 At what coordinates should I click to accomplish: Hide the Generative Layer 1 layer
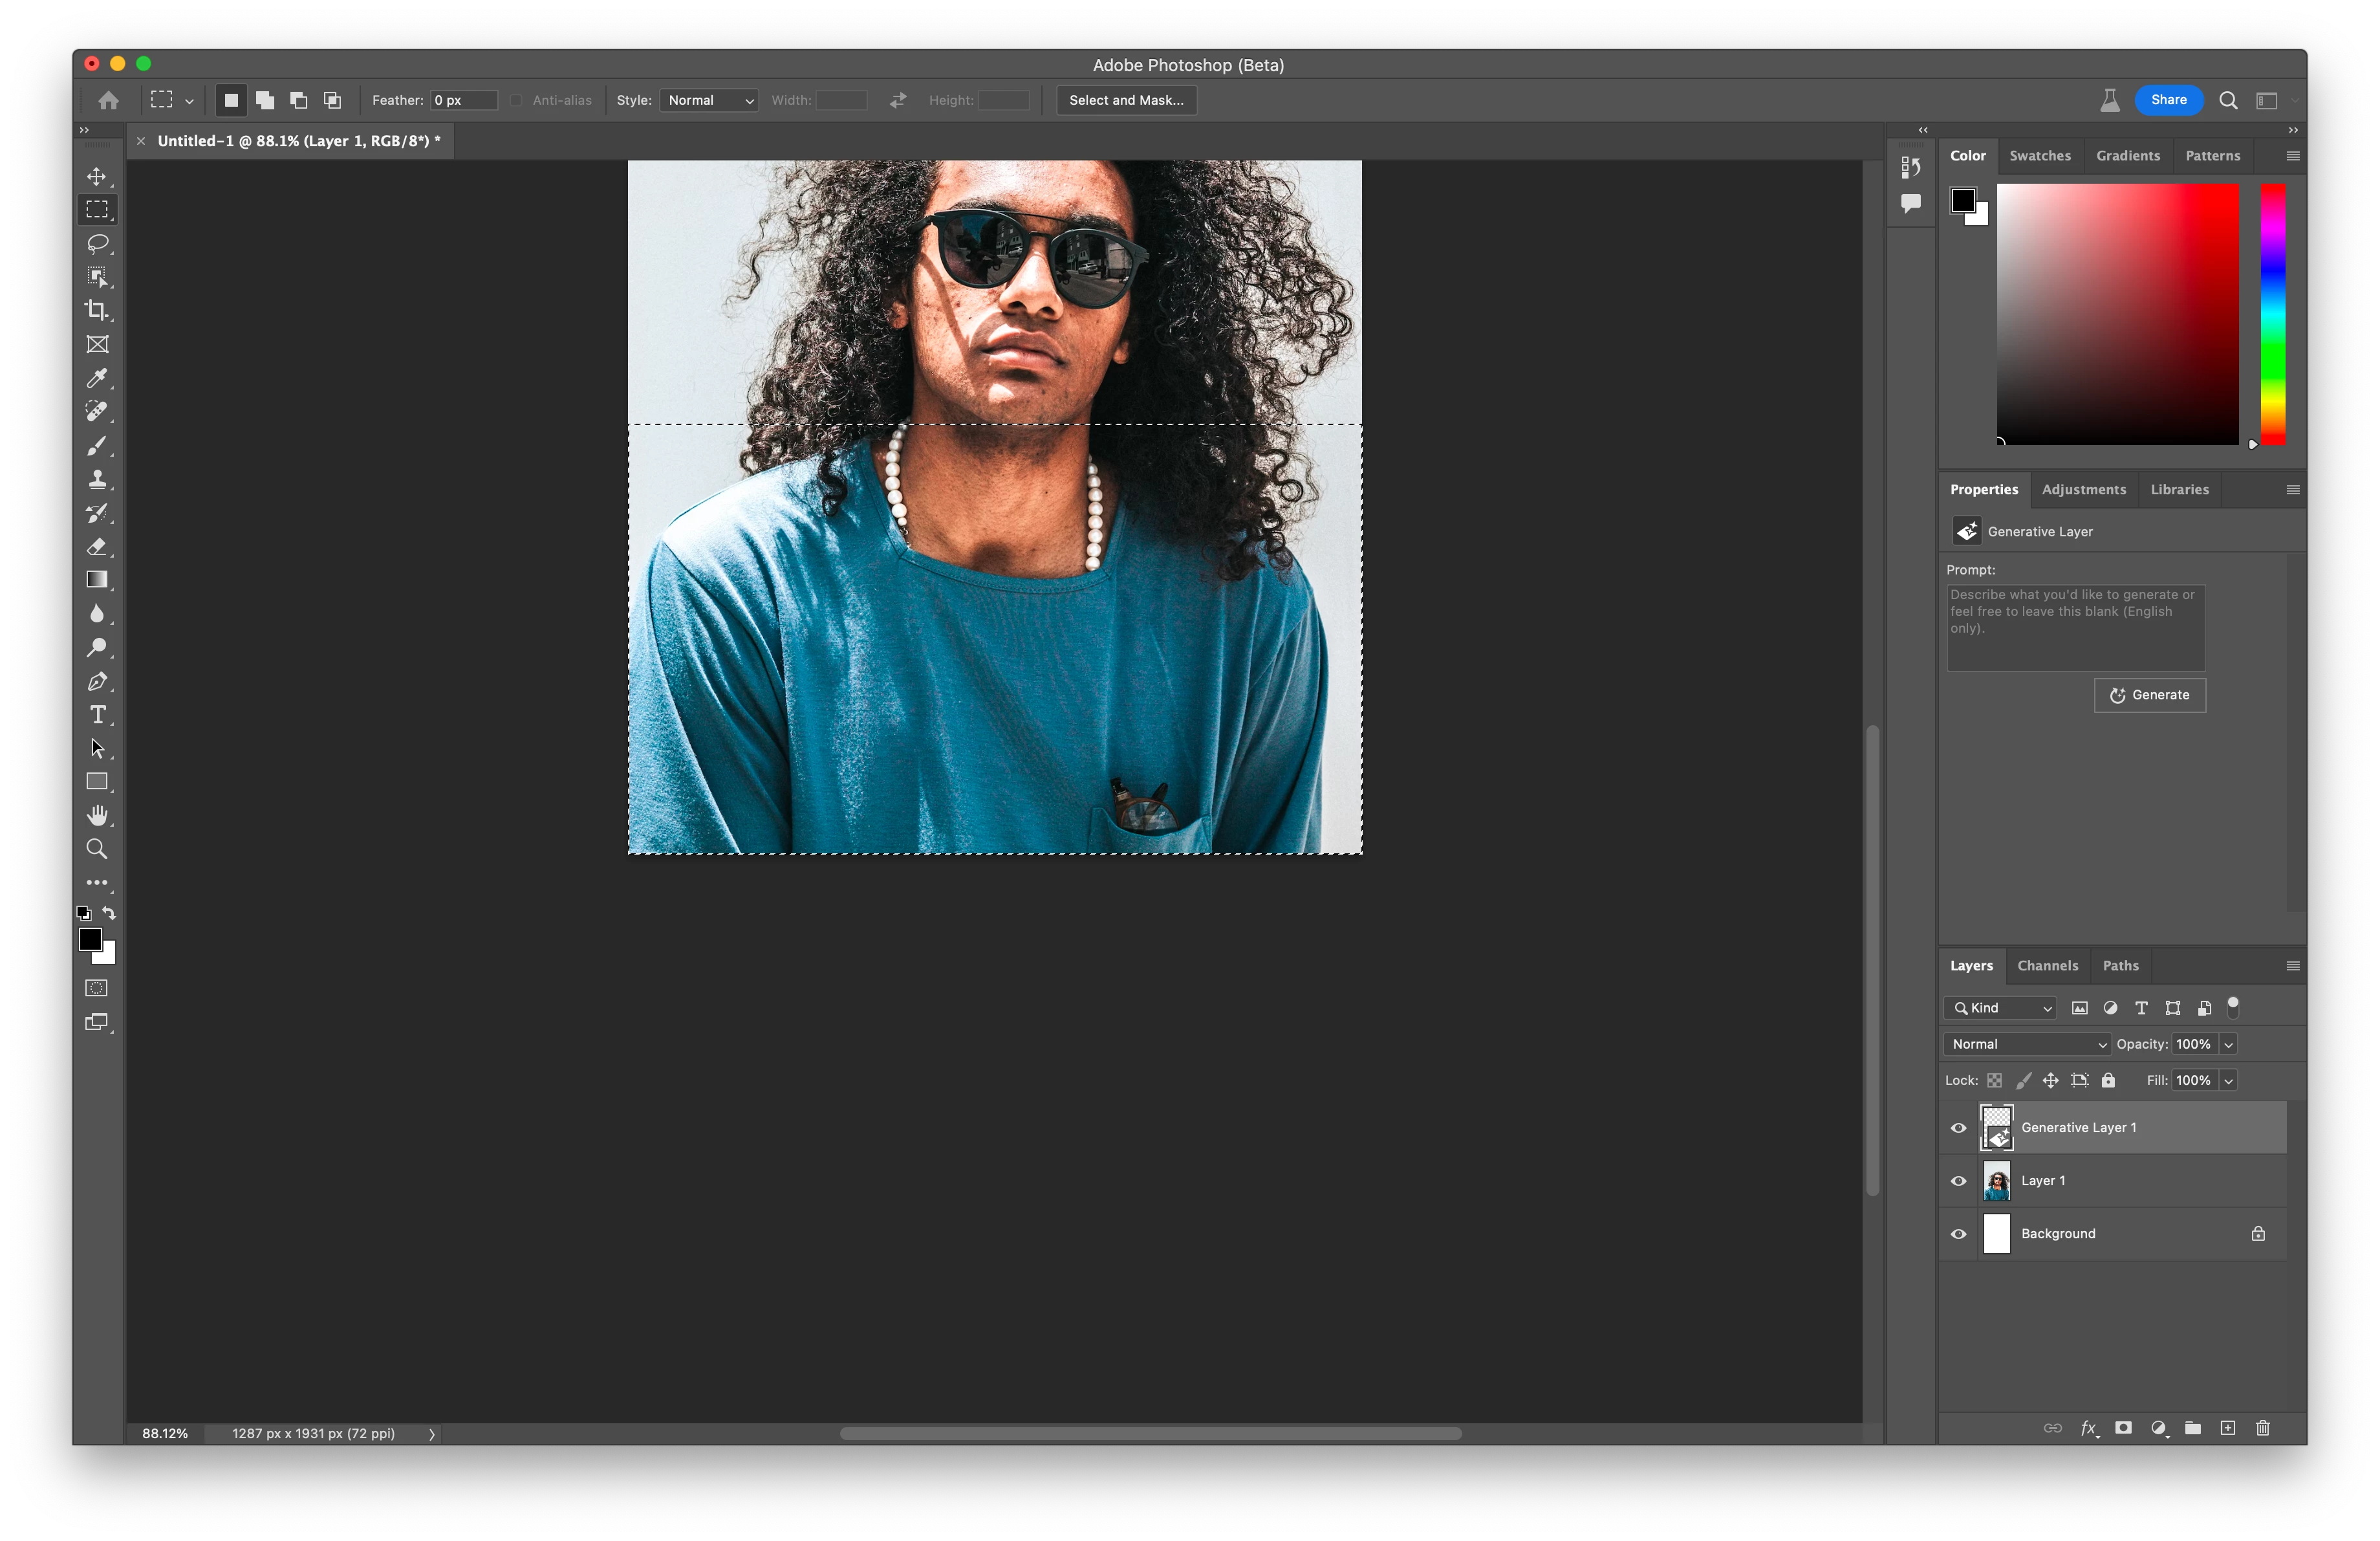(1958, 1128)
